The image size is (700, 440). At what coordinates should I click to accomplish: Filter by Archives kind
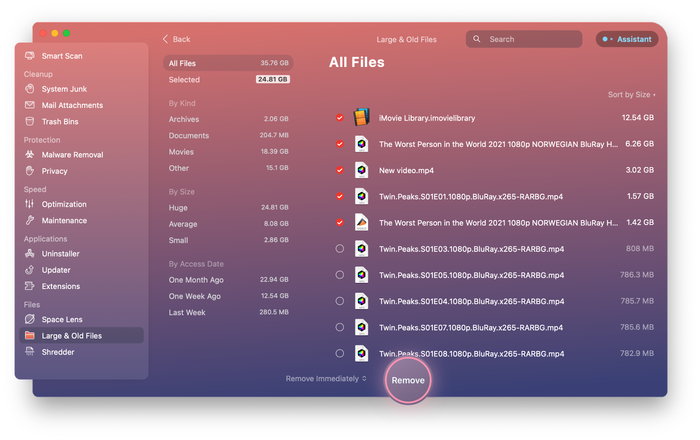(228, 119)
